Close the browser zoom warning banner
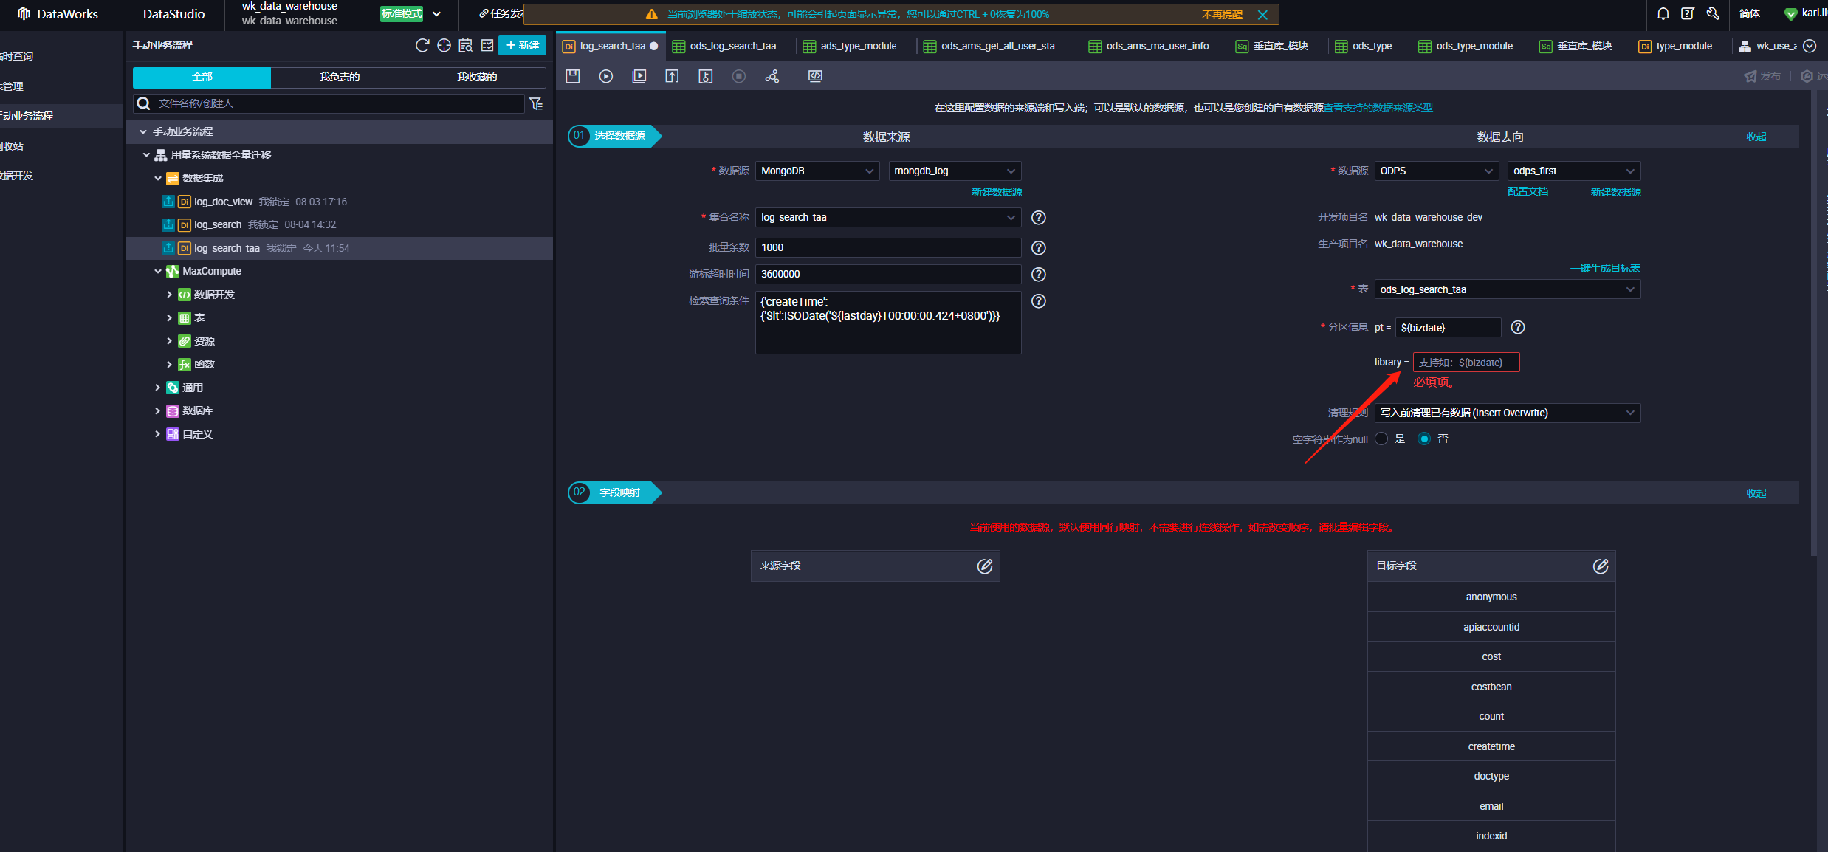The height and width of the screenshot is (852, 1828). click(x=1262, y=14)
